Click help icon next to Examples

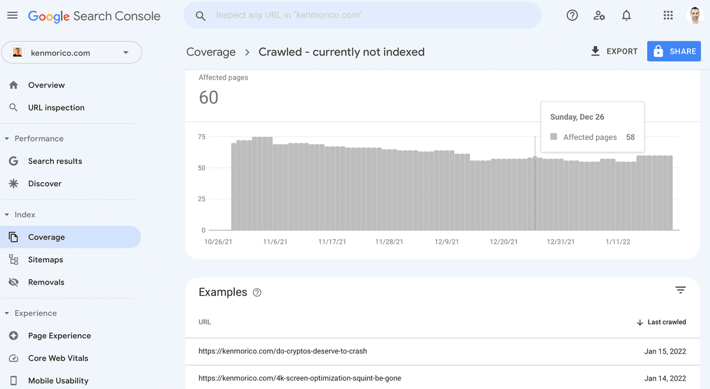click(x=257, y=293)
